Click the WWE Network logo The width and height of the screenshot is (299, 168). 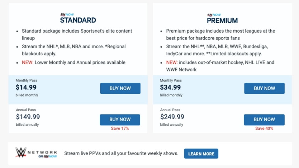click(36, 153)
